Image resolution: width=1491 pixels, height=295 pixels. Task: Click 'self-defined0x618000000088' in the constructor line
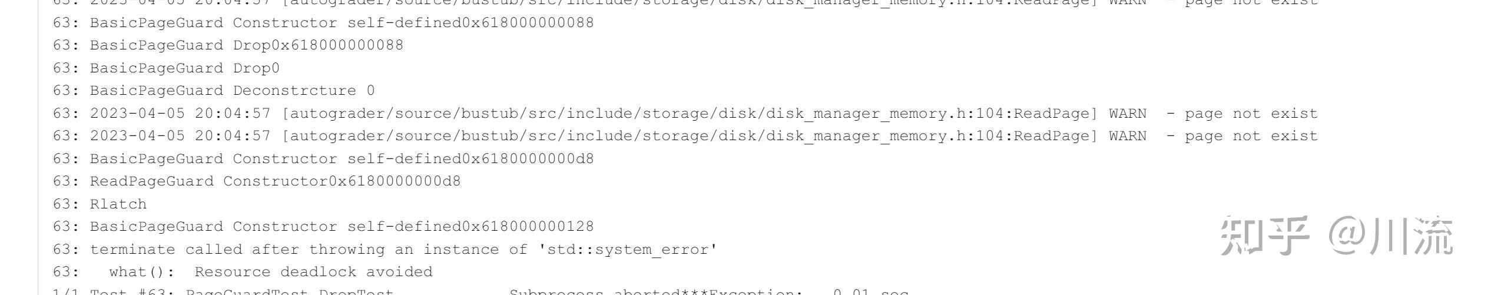tap(471, 23)
